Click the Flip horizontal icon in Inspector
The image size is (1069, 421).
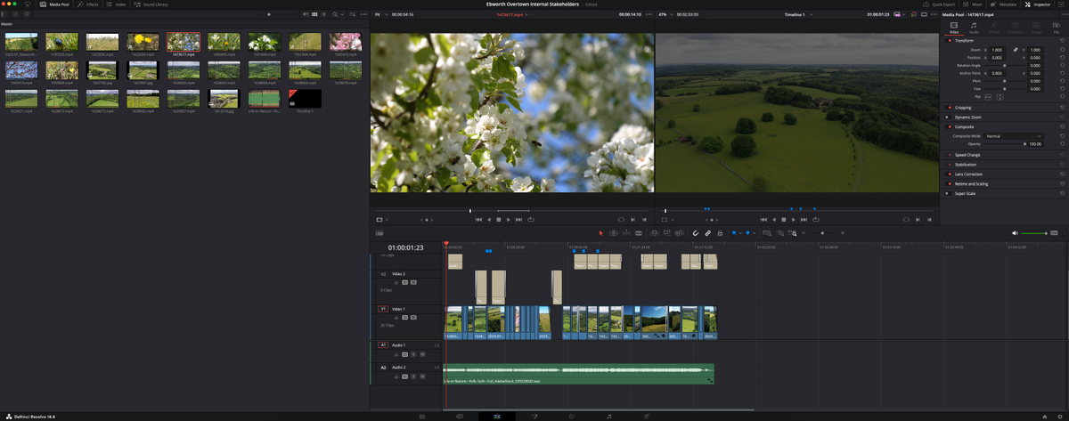[x=988, y=96]
